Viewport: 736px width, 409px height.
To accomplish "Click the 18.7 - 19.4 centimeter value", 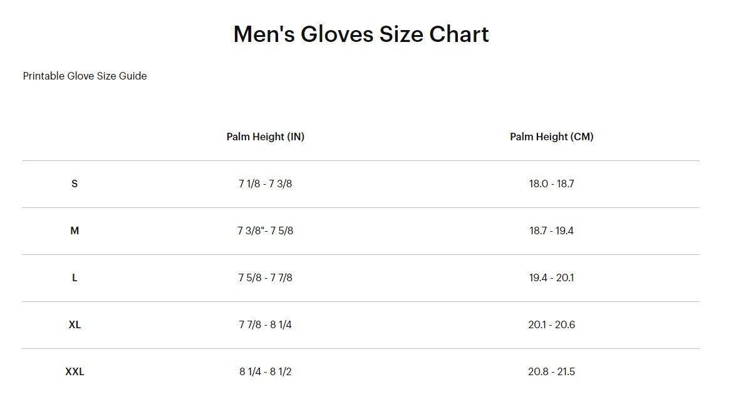I will click(x=551, y=231).
